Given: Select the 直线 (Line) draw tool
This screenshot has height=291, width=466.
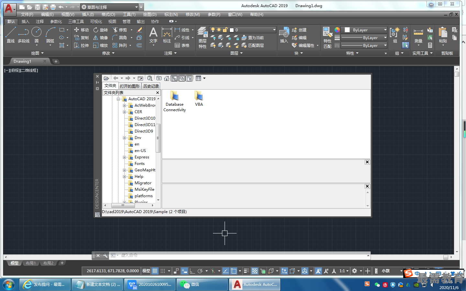Looking at the screenshot, I should click(x=10, y=35).
